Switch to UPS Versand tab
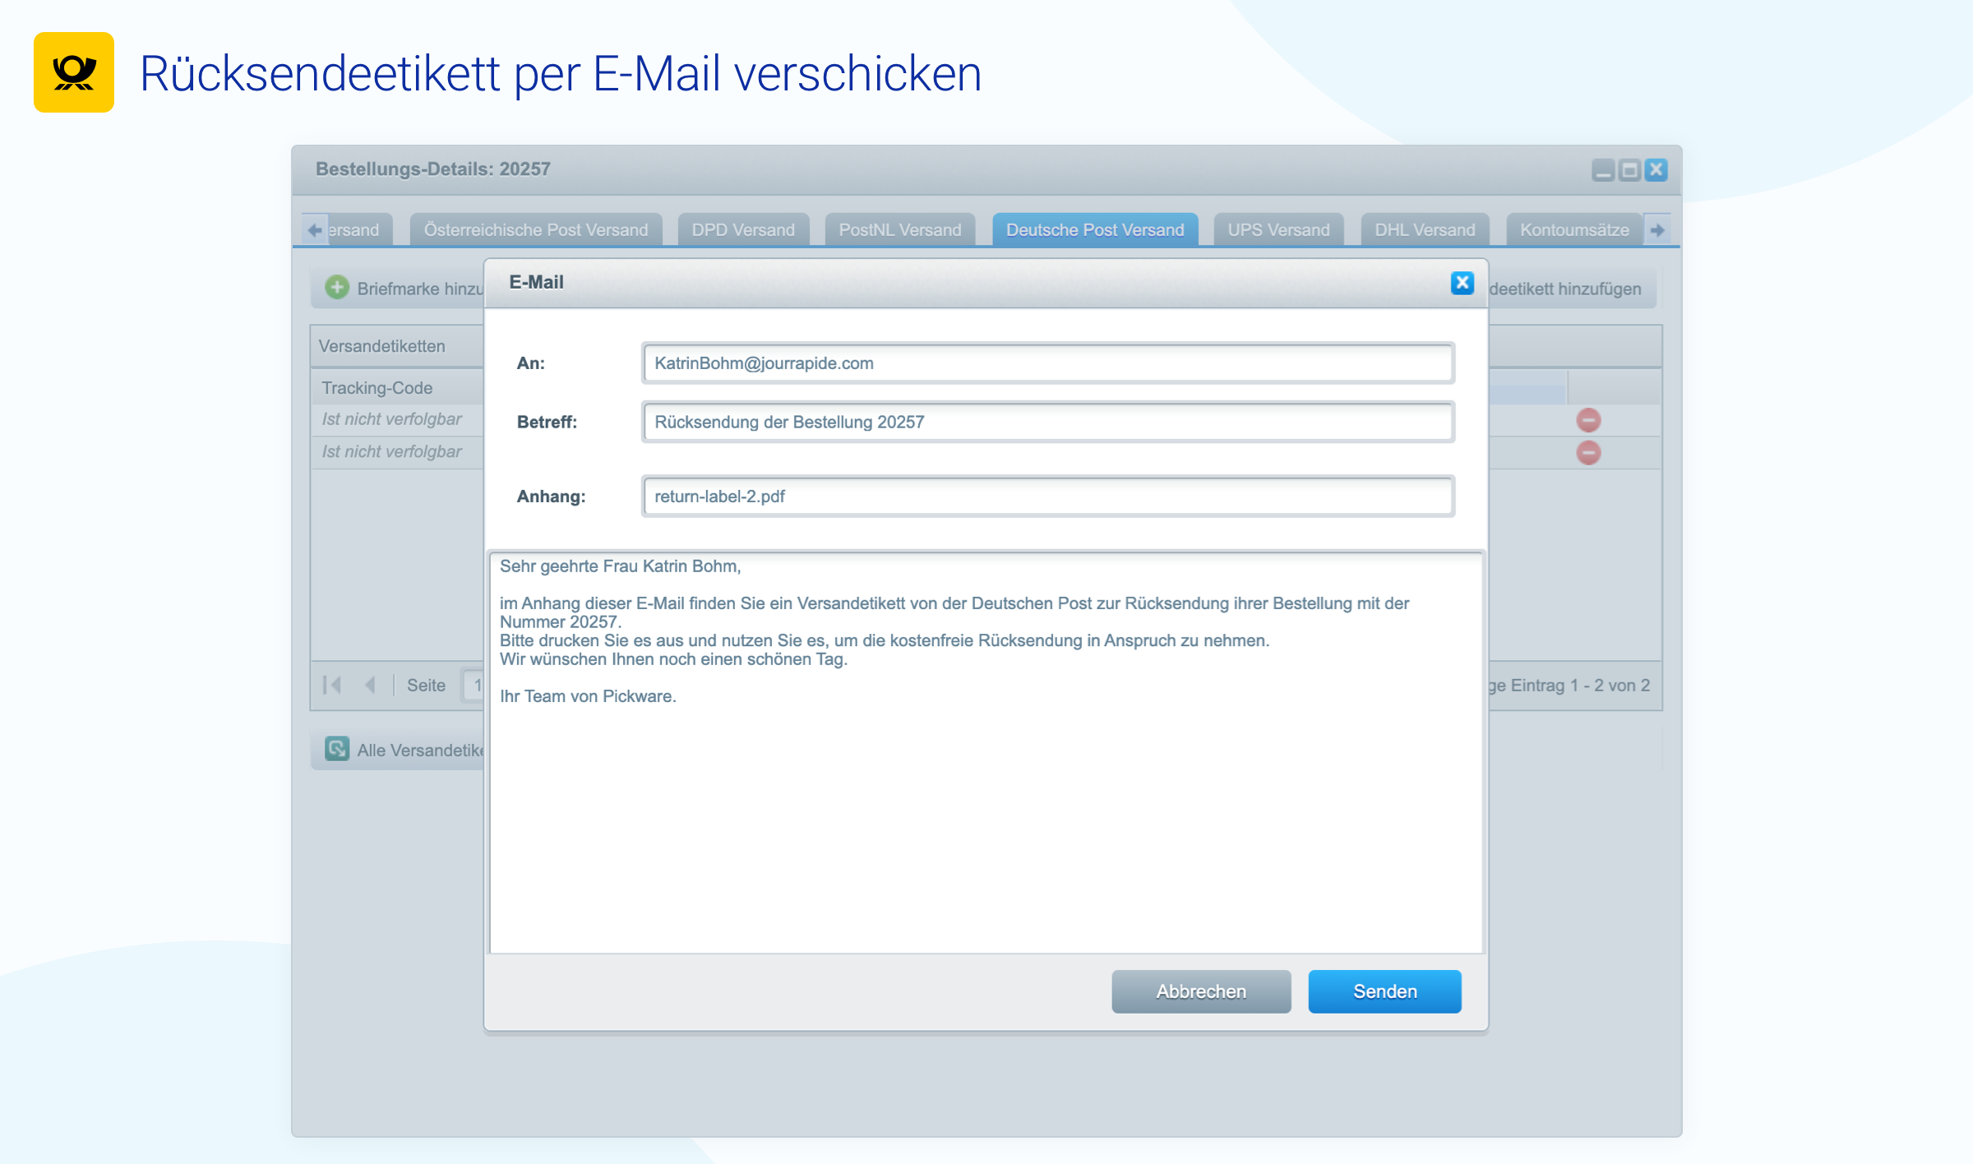Viewport: 1973px width, 1164px height. pos(1278,230)
